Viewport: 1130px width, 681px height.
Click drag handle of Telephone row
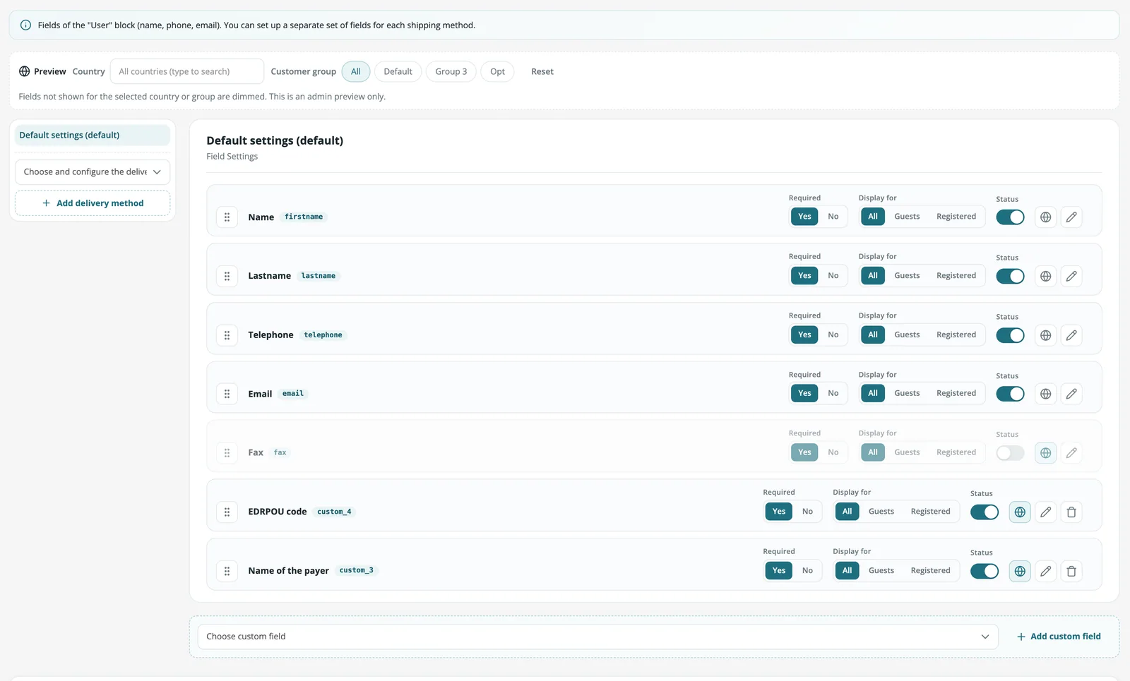click(227, 335)
